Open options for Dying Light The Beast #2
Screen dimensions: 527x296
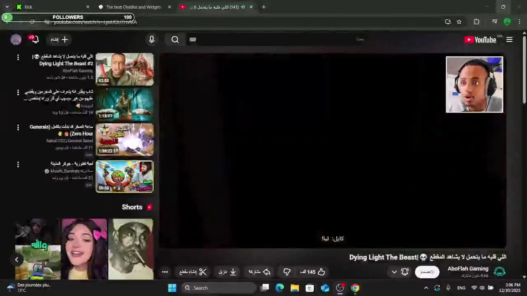[18, 58]
